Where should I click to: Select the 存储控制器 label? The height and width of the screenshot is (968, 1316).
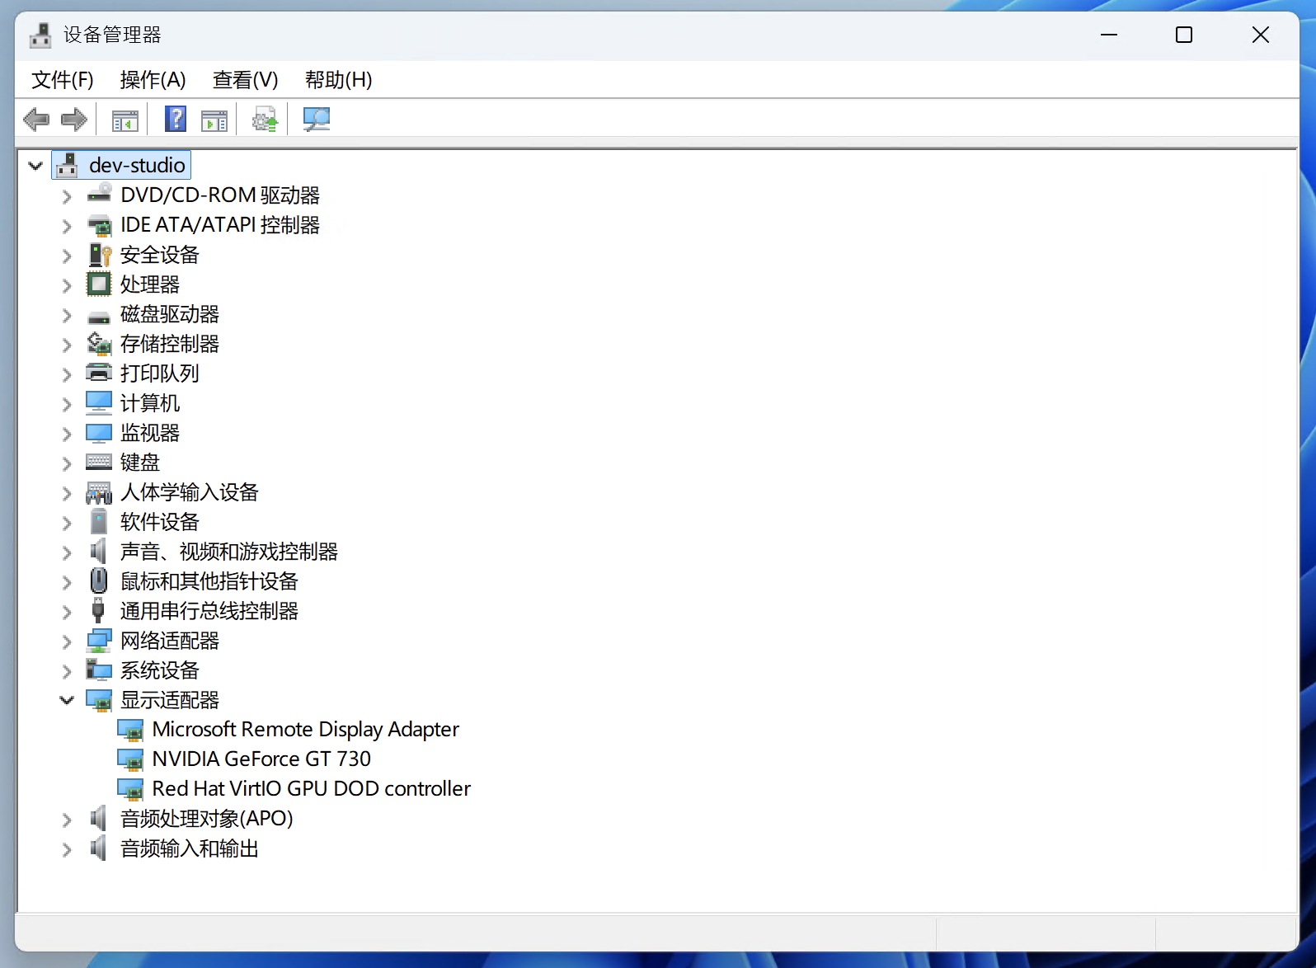(170, 344)
